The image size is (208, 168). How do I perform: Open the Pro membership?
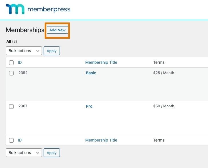pyautogui.click(x=89, y=106)
